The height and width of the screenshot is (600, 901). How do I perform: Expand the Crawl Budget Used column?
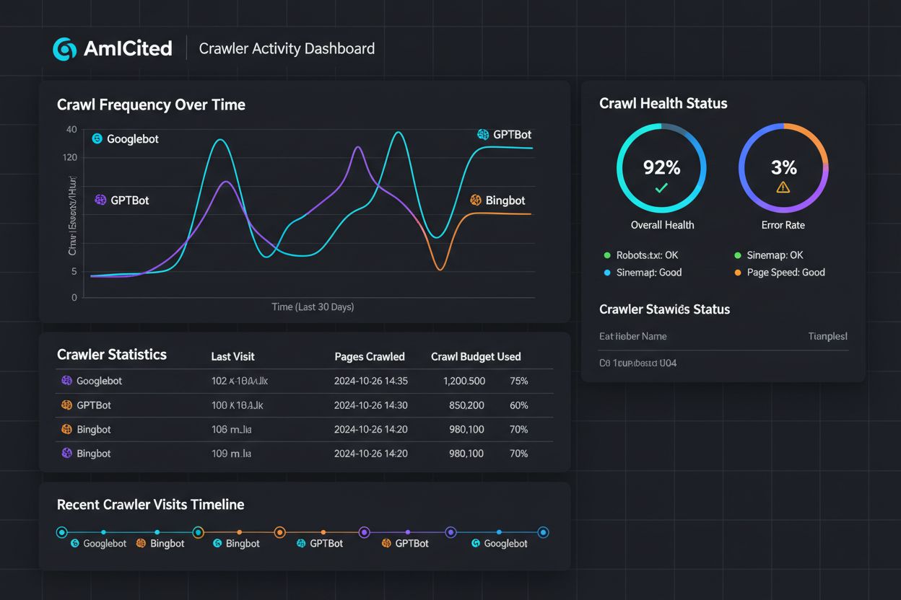476,356
